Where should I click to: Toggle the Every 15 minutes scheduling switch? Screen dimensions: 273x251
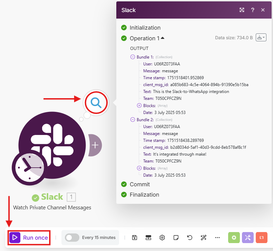coord(72,238)
